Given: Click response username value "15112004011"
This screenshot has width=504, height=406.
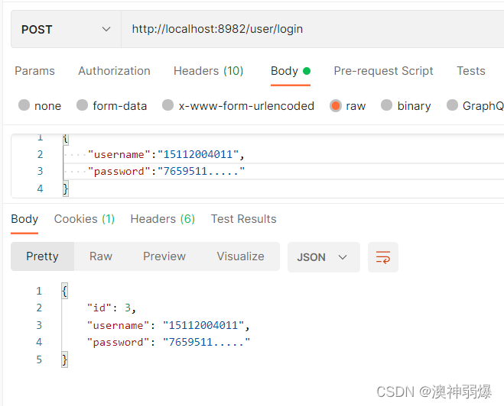Looking at the screenshot, I should tap(203, 325).
